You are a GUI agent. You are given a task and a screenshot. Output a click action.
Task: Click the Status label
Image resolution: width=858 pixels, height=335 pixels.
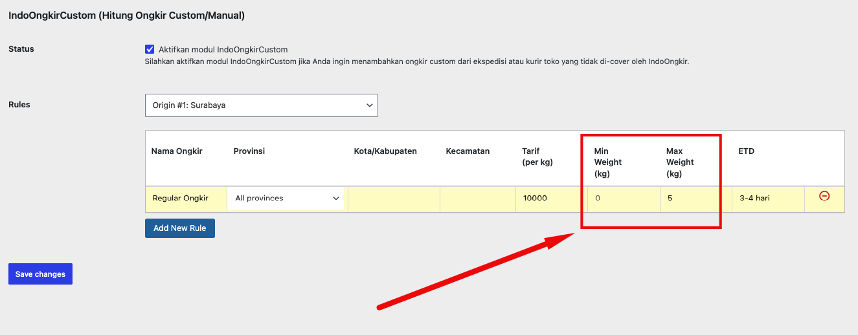(21, 49)
